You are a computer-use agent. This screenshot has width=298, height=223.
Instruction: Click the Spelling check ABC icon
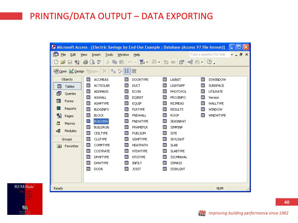(99, 62)
